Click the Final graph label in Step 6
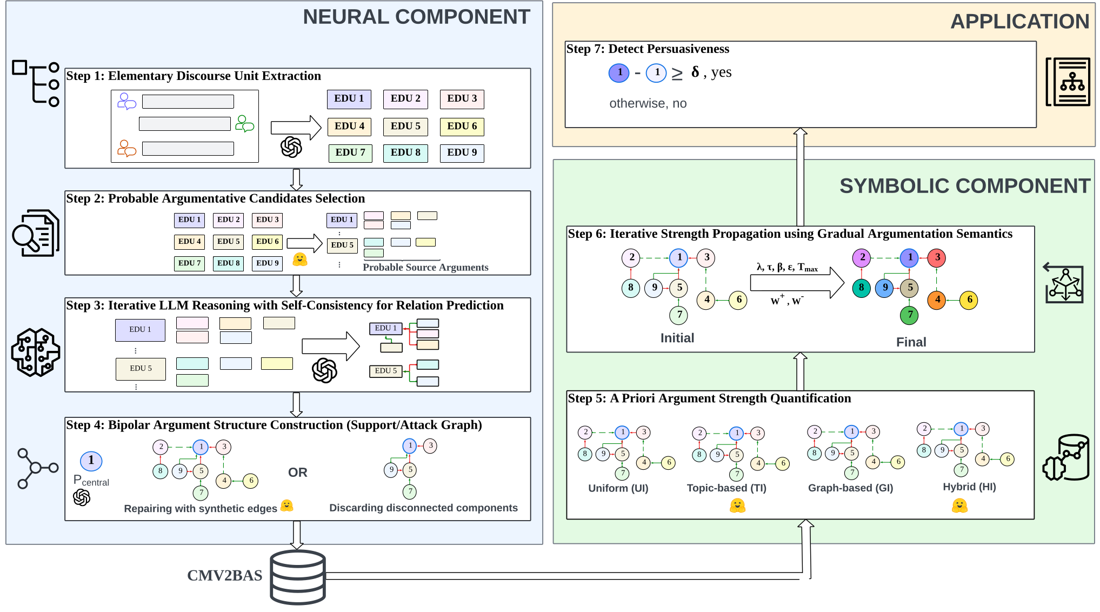This screenshot has width=1100, height=612. pos(911,342)
